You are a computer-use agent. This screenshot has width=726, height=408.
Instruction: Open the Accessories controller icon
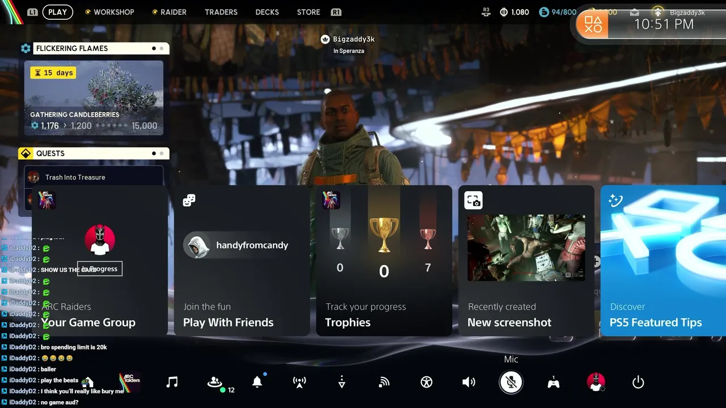(553, 382)
